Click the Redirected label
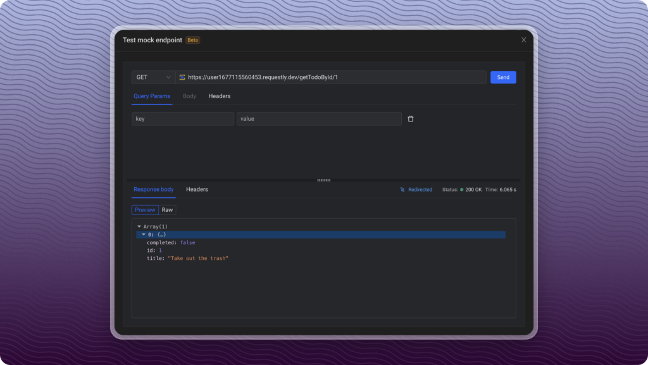The height and width of the screenshot is (365, 648). [420, 190]
